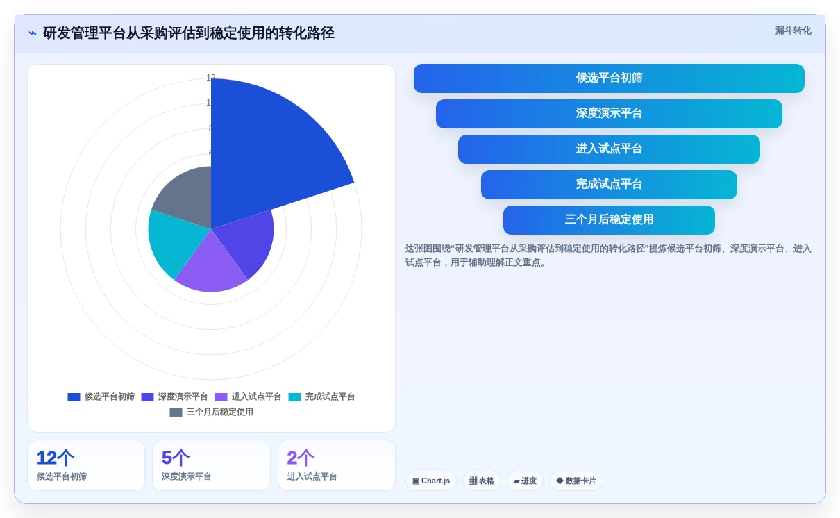Select the 深度演示平台 funnel bar
Image resolution: width=840 pixels, height=518 pixels.
click(609, 114)
